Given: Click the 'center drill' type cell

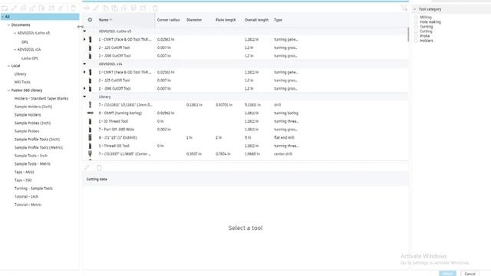Looking at the screenshot, I should coord(283,153).
